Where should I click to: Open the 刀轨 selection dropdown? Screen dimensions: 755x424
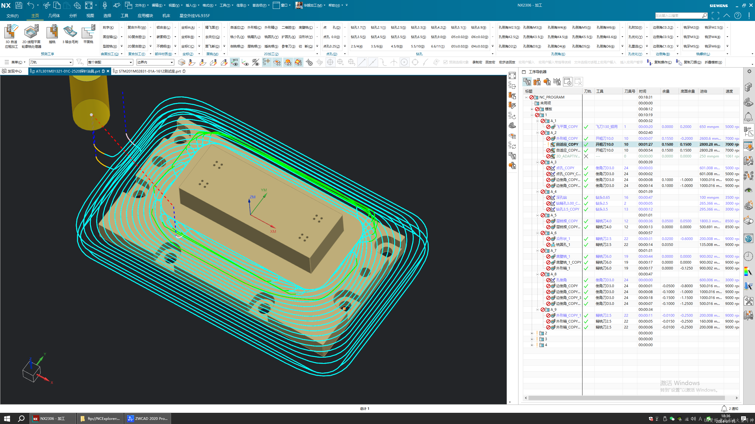51,62
